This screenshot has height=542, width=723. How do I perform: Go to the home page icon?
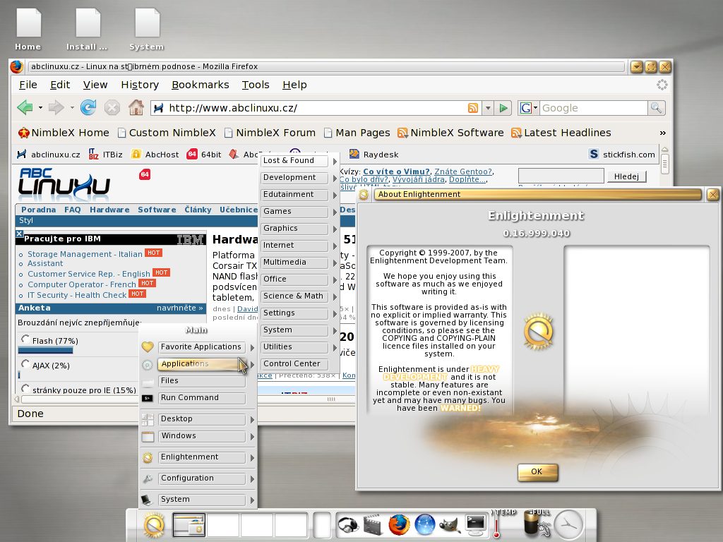[x=136, y=107]
